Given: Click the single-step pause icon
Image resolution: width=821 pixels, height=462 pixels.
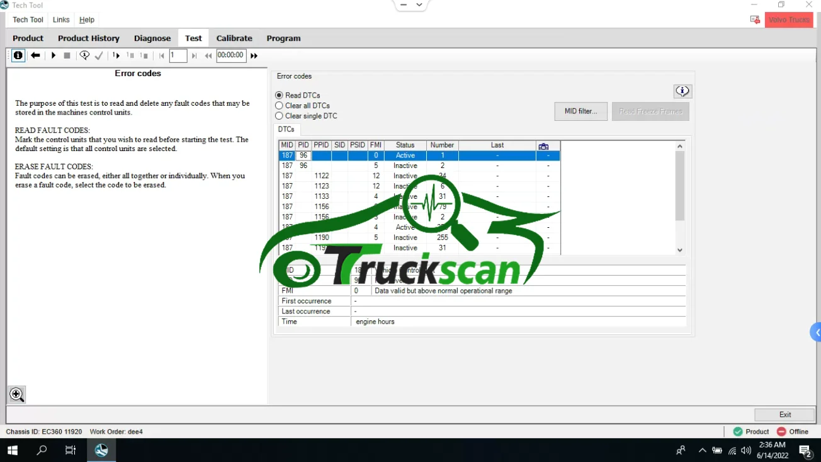Looking at the screenshot, I should click(x=130, y=55).
